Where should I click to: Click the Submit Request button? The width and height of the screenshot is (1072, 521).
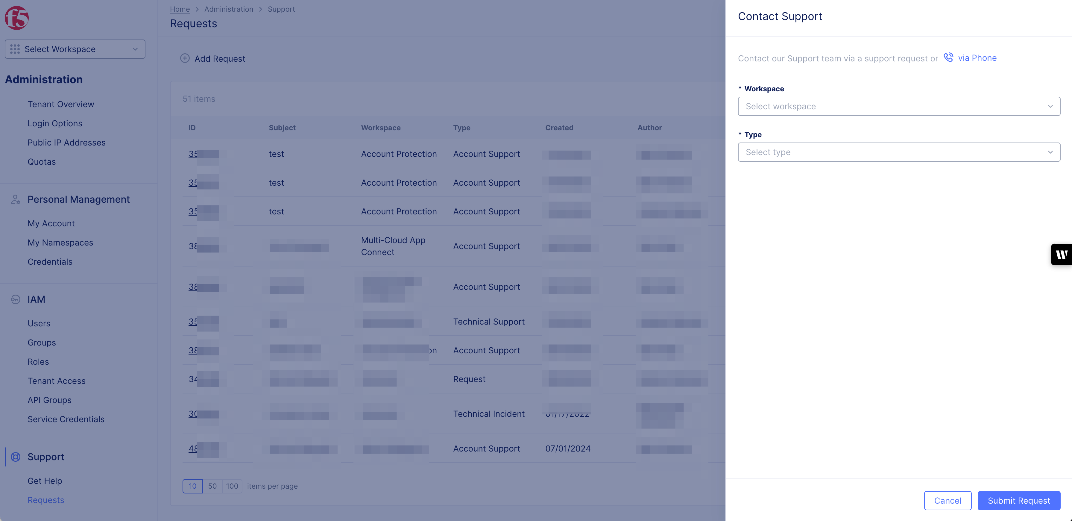[x=1019, y=501]
